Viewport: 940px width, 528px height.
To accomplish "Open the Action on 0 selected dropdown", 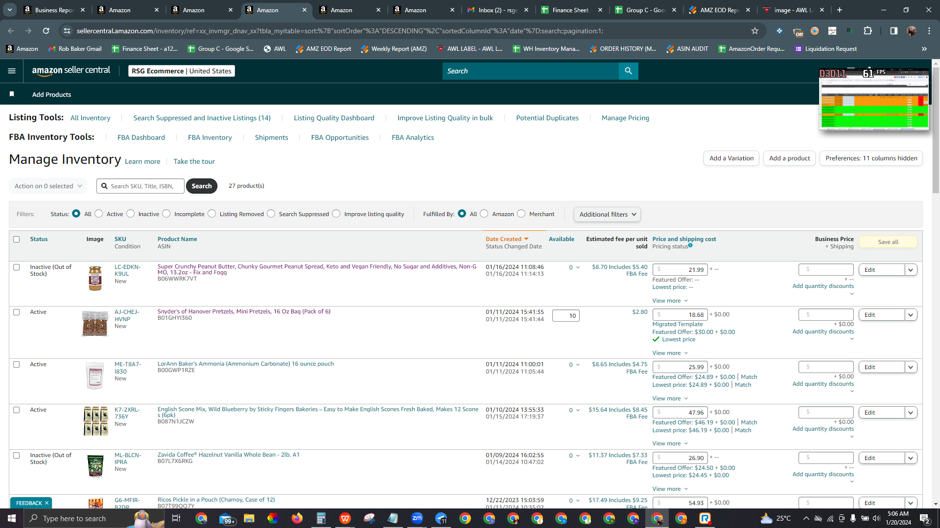I will pyautogui.click(x=48, y=186).
